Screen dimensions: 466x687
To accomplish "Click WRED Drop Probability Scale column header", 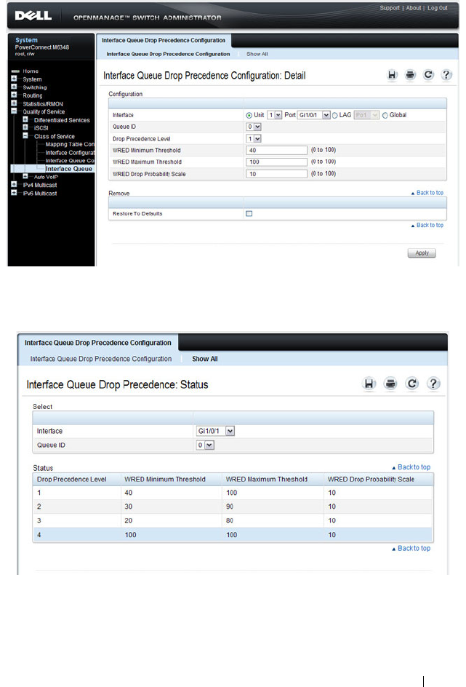I will coord(371,480).
